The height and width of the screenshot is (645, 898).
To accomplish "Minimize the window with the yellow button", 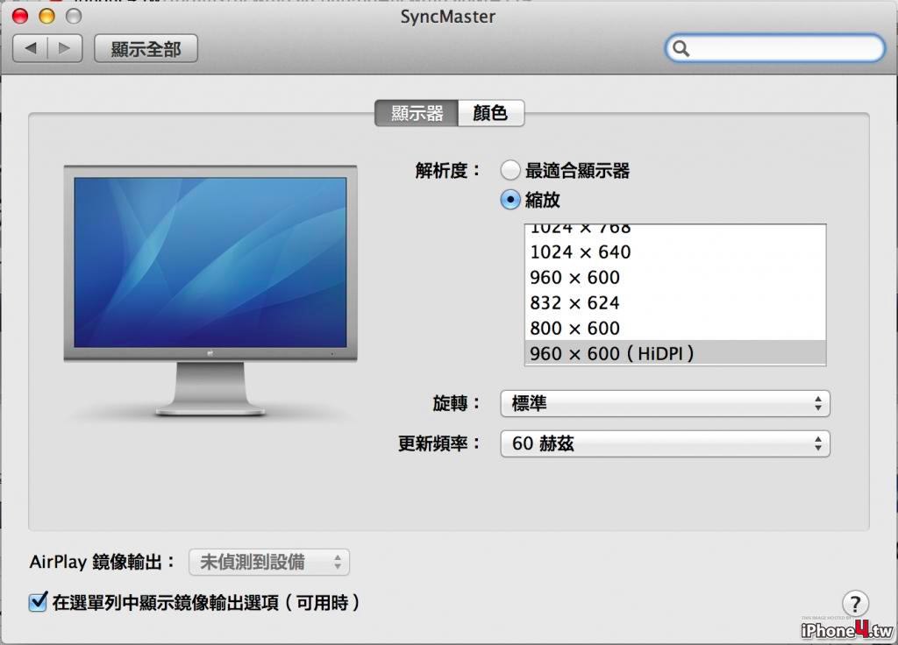I will click(x=47, y=16).
